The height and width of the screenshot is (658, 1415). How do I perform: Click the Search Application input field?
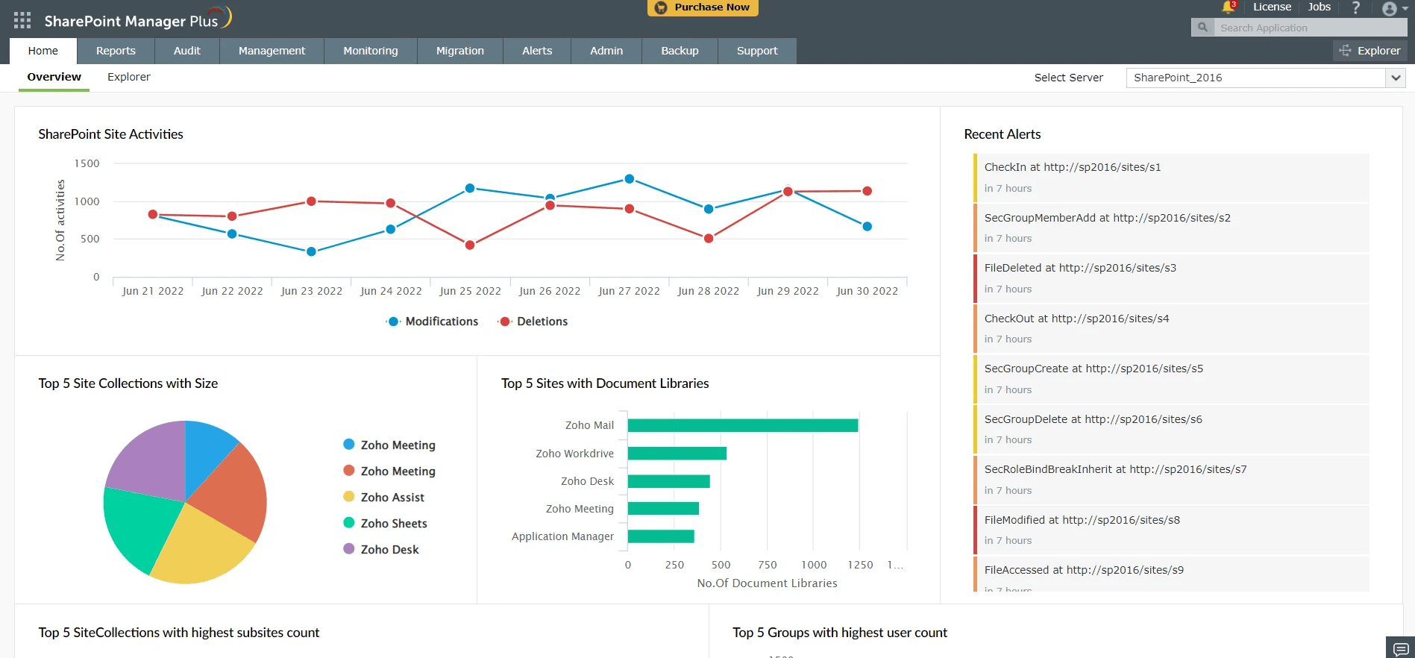(x=1310, y=28)
